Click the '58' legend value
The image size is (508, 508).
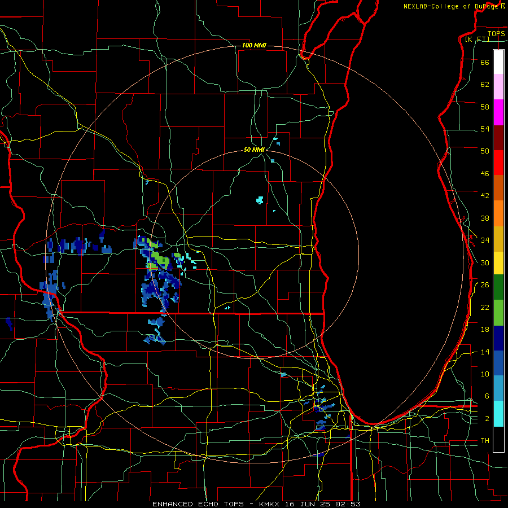point(485,107)
